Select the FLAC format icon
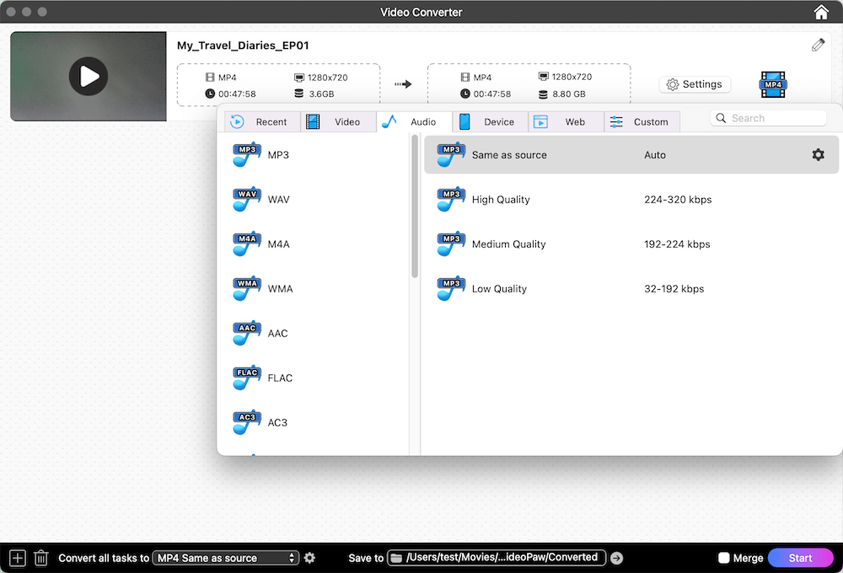843x573 pixels. point(245,378)
